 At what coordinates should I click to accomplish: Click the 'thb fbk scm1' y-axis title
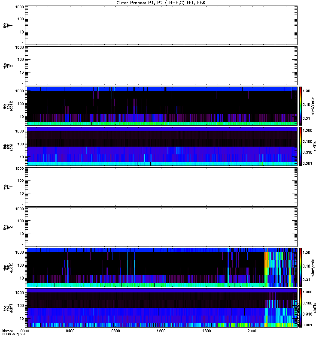pyautogui.click(x=8, y=146)
